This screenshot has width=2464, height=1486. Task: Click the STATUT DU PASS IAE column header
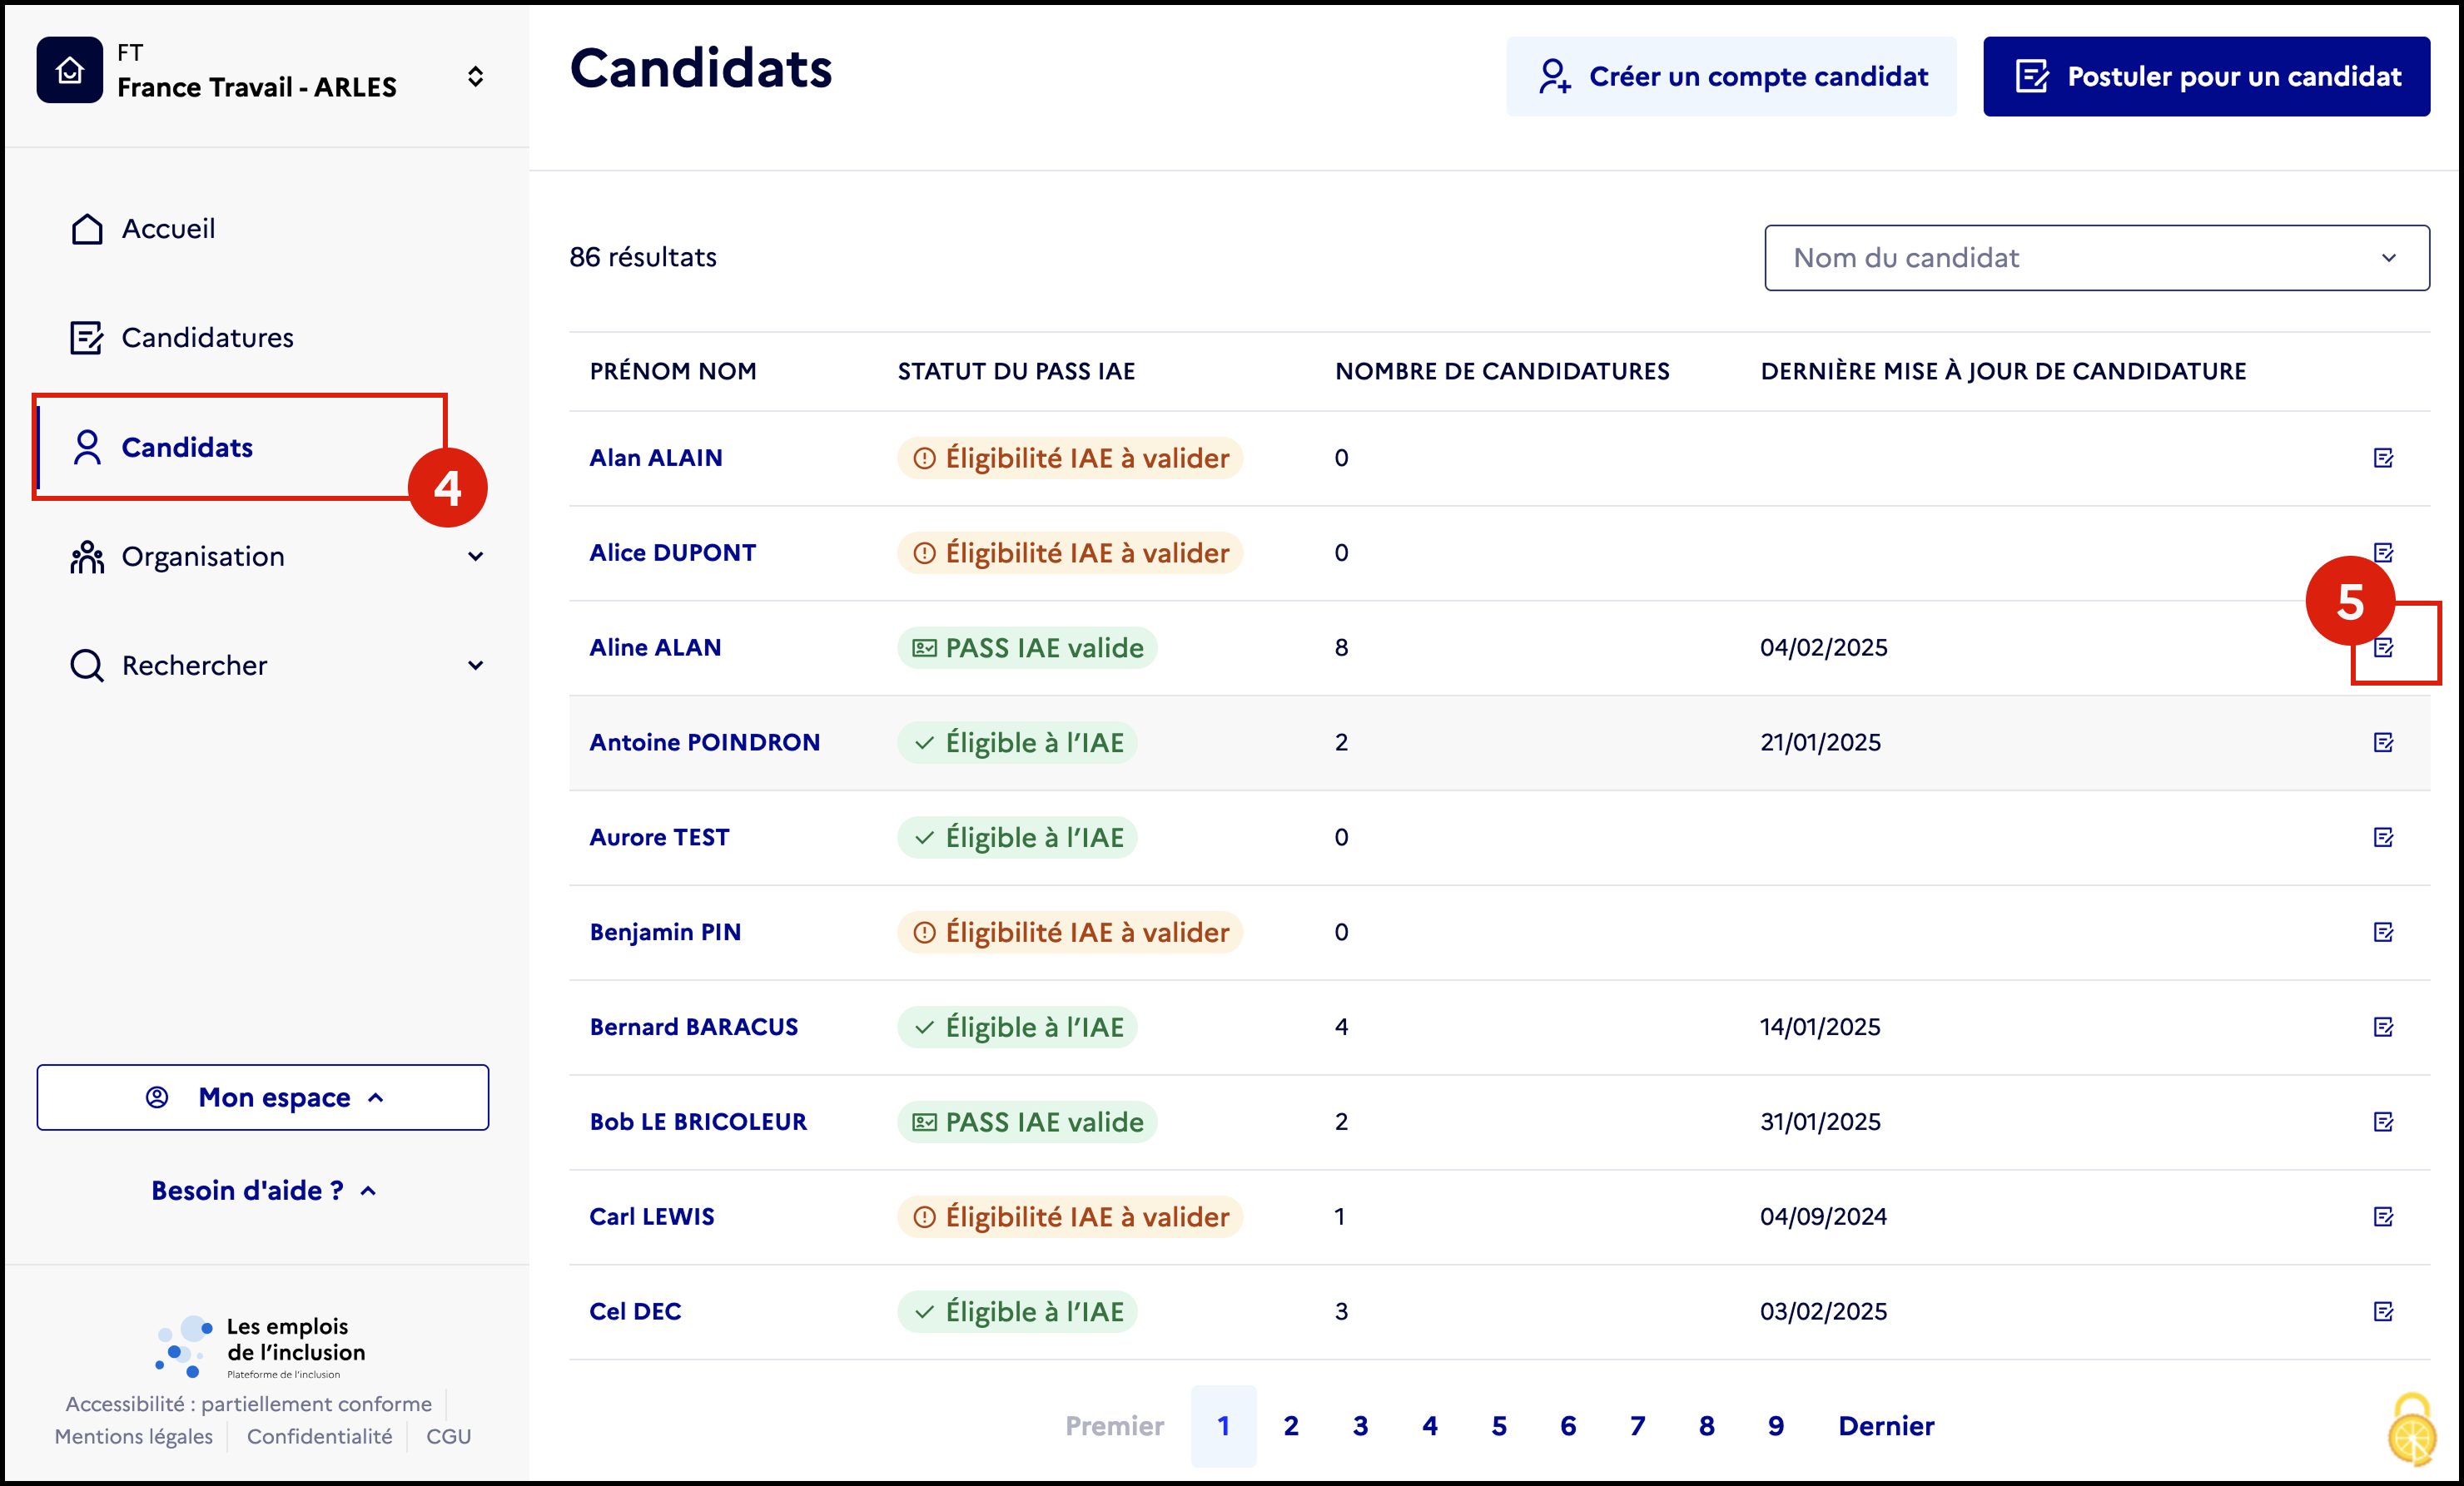[x=1016, y=372]
